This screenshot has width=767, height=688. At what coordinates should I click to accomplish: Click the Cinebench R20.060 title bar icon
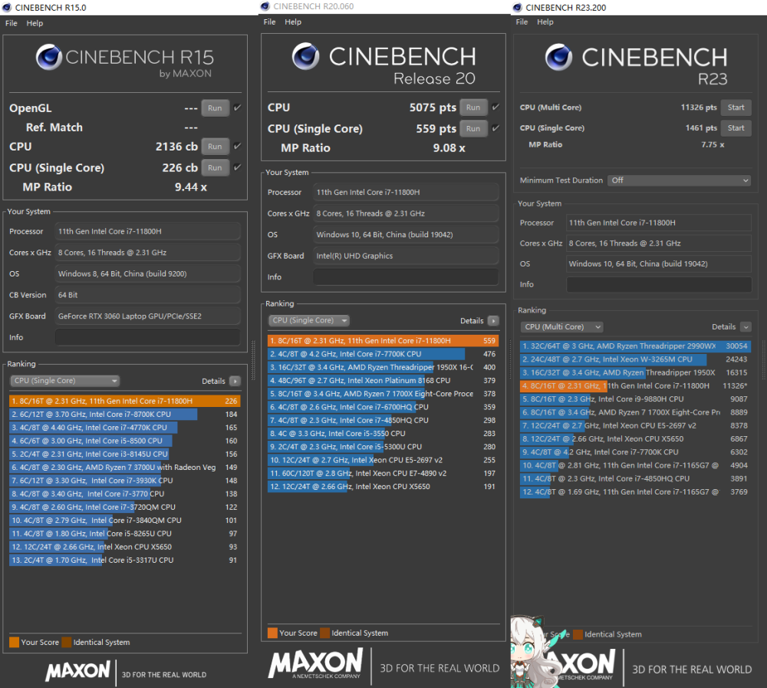(265, 6)
